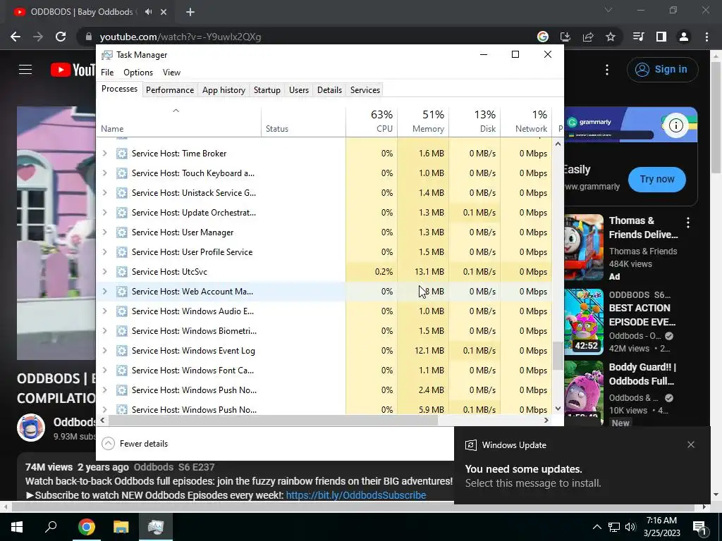Click Oddbods channel avatar
This screenshot has width=722, height=541.
click(x=31, y=428)
